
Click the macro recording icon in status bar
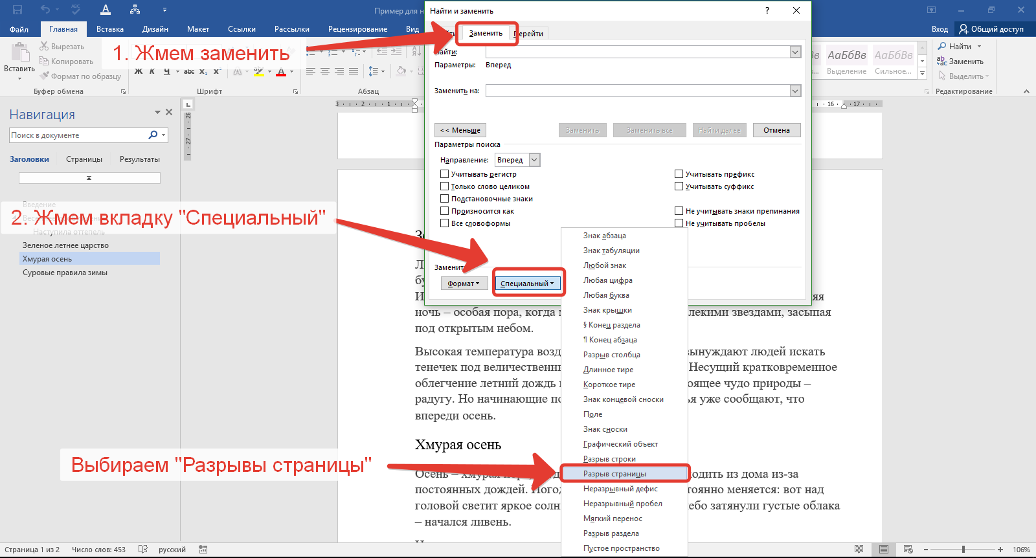click(x=203, y=549)
